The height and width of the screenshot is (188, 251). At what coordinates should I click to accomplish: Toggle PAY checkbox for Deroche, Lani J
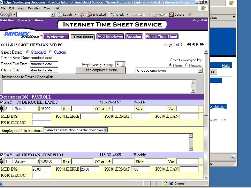pyautogui.click(x=2, y=102)
